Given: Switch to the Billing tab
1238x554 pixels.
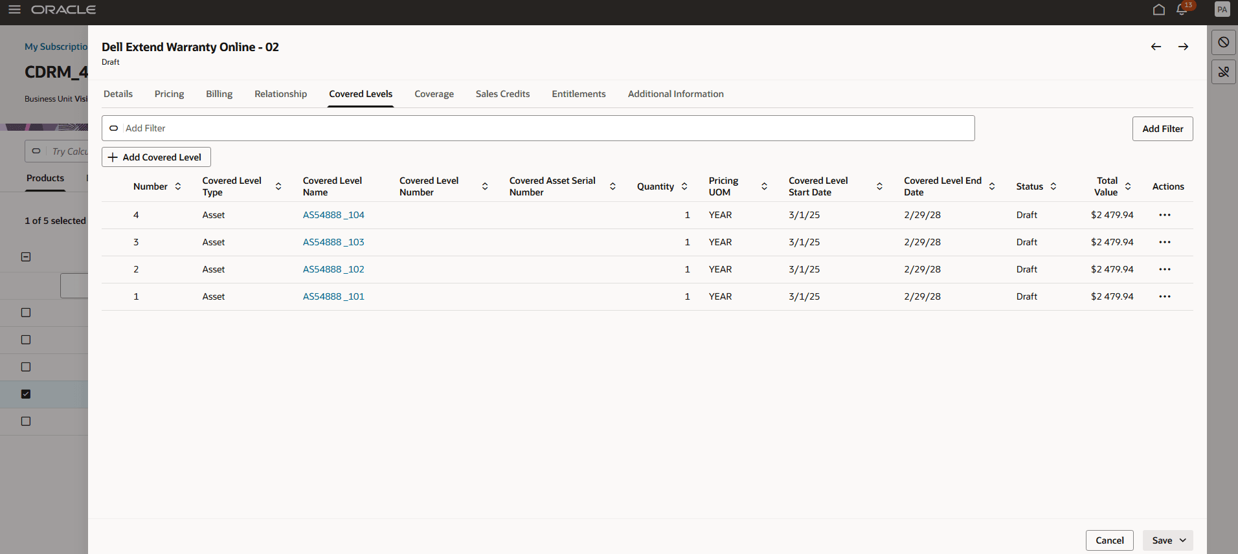Looking at the screenshot, I should tap(219, 94).
